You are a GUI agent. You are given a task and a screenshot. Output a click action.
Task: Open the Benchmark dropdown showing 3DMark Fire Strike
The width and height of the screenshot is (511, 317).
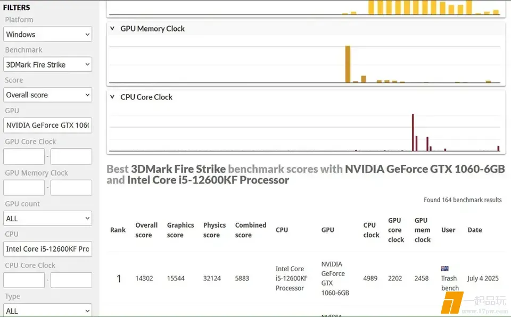tap(47, 64)
